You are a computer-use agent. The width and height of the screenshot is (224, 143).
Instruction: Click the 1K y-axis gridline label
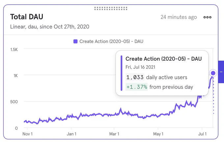coord(15,76)
